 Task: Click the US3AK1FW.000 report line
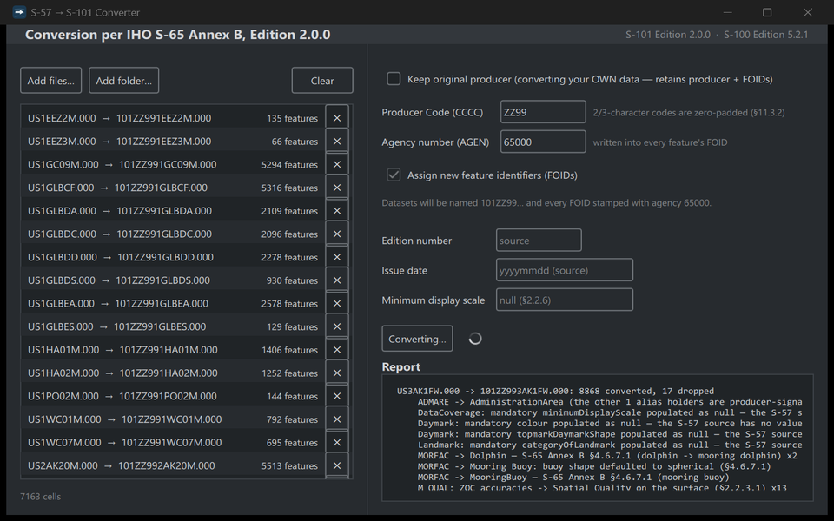(555, 392)
